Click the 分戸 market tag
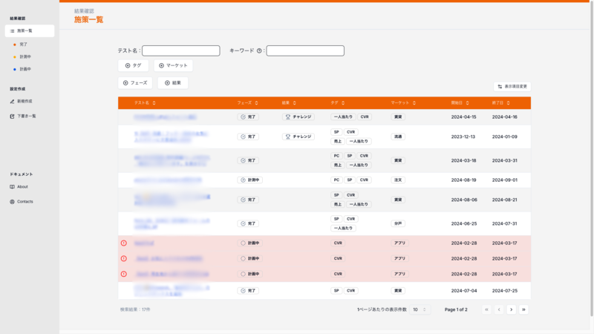This screenshot has height=334, width=594. coord(398,224)
